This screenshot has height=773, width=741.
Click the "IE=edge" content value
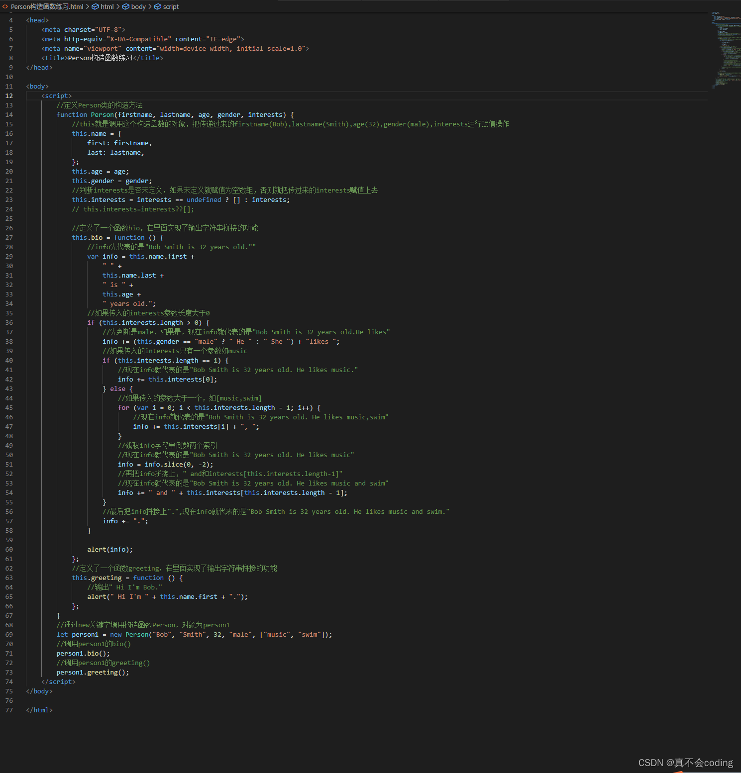pyautogui.click(x=223, y=39)
